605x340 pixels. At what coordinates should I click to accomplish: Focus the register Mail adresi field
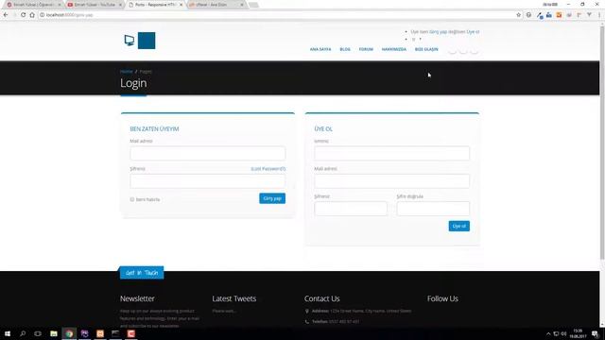click(x=391, y=180)
